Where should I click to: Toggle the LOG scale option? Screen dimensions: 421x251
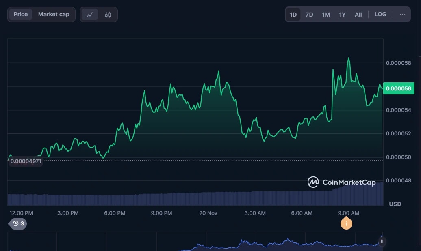click(x=380, y=14)
